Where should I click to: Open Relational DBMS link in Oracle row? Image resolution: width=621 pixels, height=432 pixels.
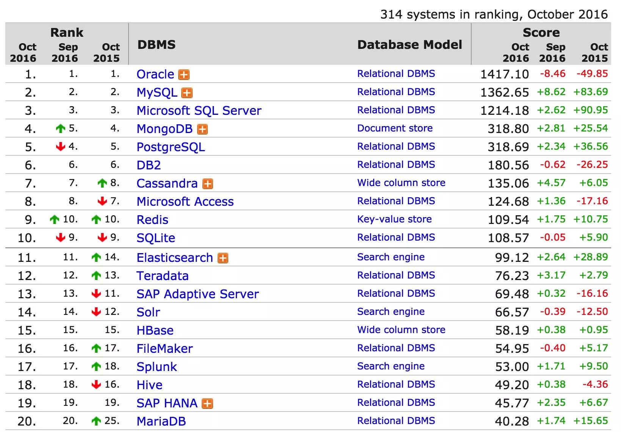coord(396,74)
